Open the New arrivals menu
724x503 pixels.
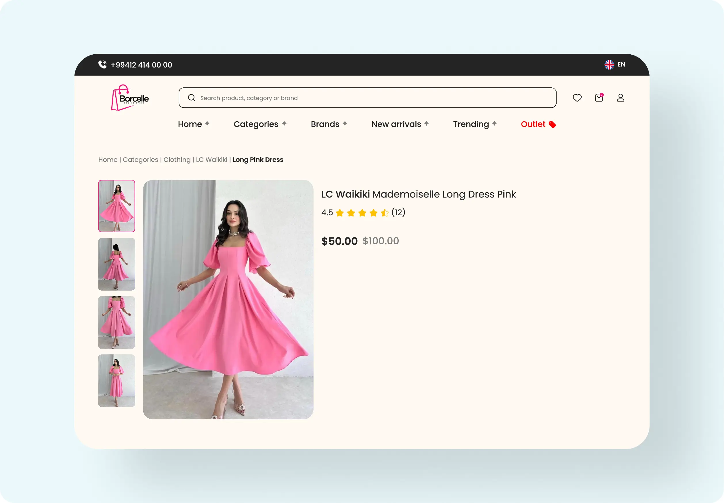point(396,124)
